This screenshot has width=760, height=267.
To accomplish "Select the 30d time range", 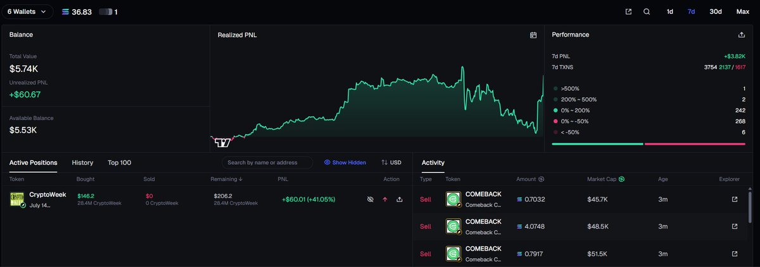I will [x=716, y=11].
